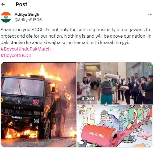Viewport: 157px width, 151px height.
Task: Click the 0:44 video time label
Action: click(90, 99)
